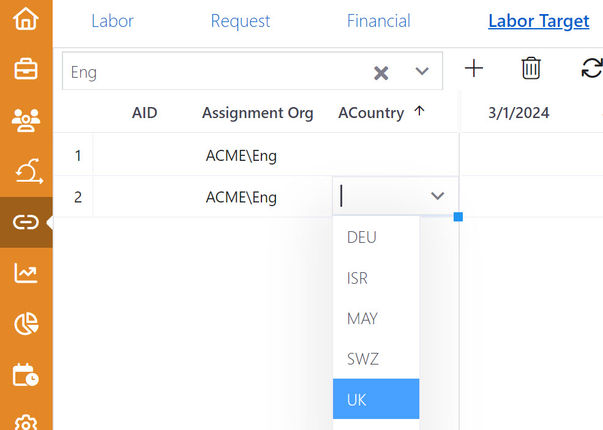Click the Labor Target link
Viewport: 603px width, 430px height.
538,20
